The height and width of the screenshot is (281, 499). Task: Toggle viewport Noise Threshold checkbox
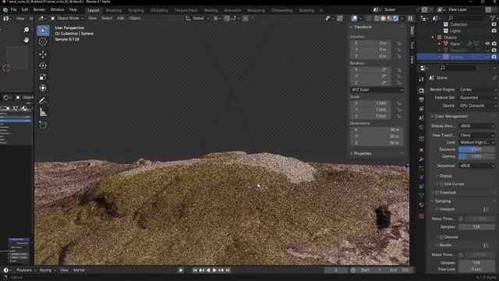click(x=461, y=219)
